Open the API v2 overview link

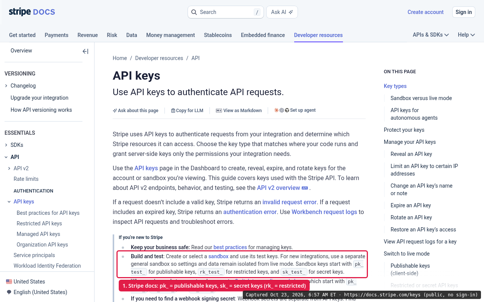point(282,188)
